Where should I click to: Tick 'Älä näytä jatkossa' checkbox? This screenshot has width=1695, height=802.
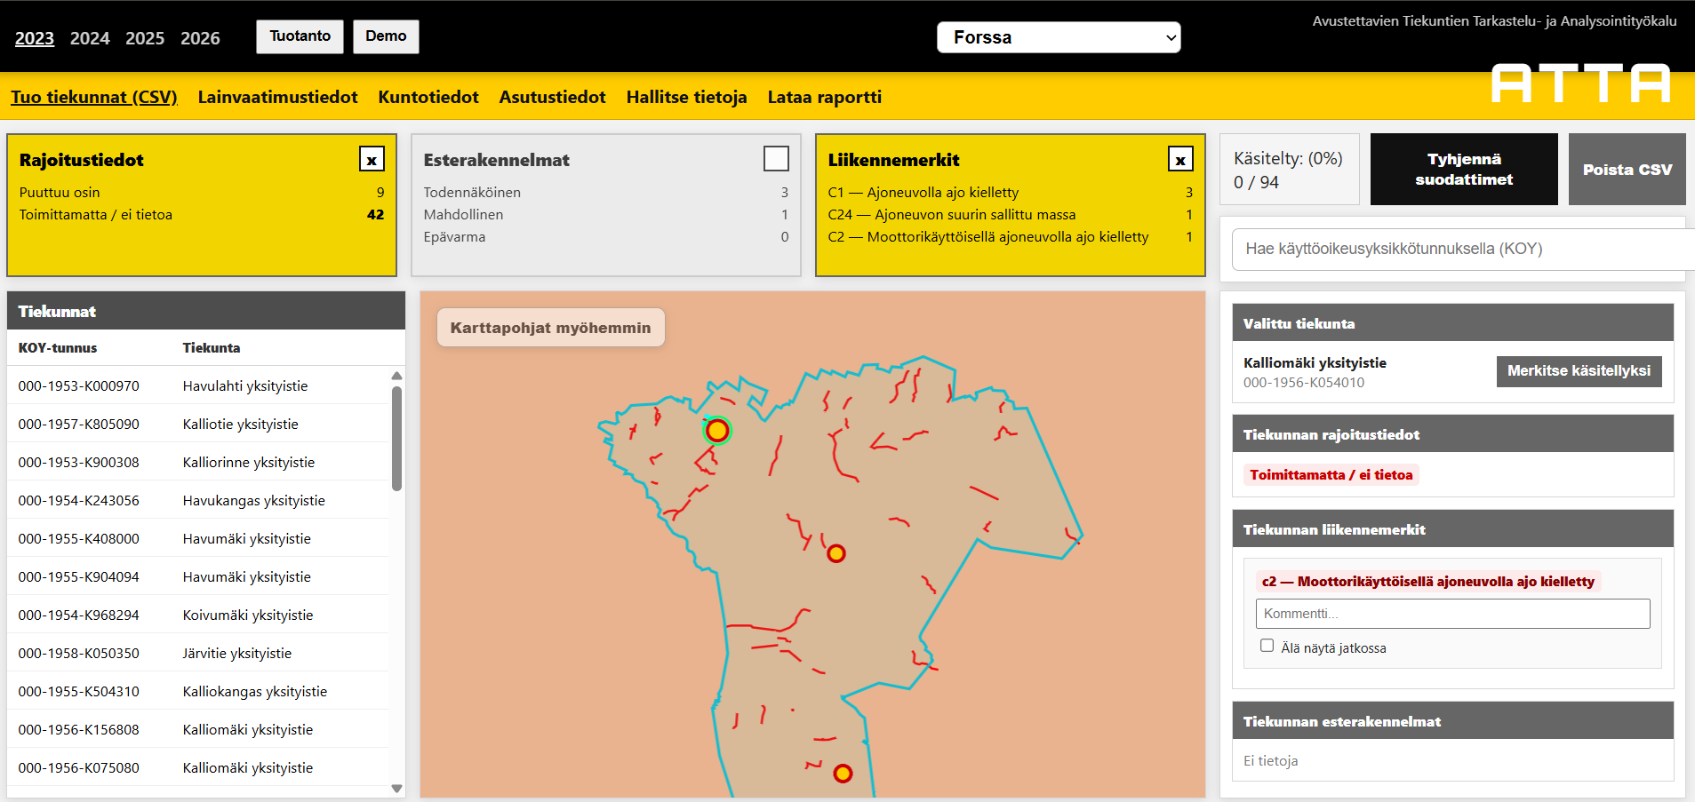(x=1267, y=646)
